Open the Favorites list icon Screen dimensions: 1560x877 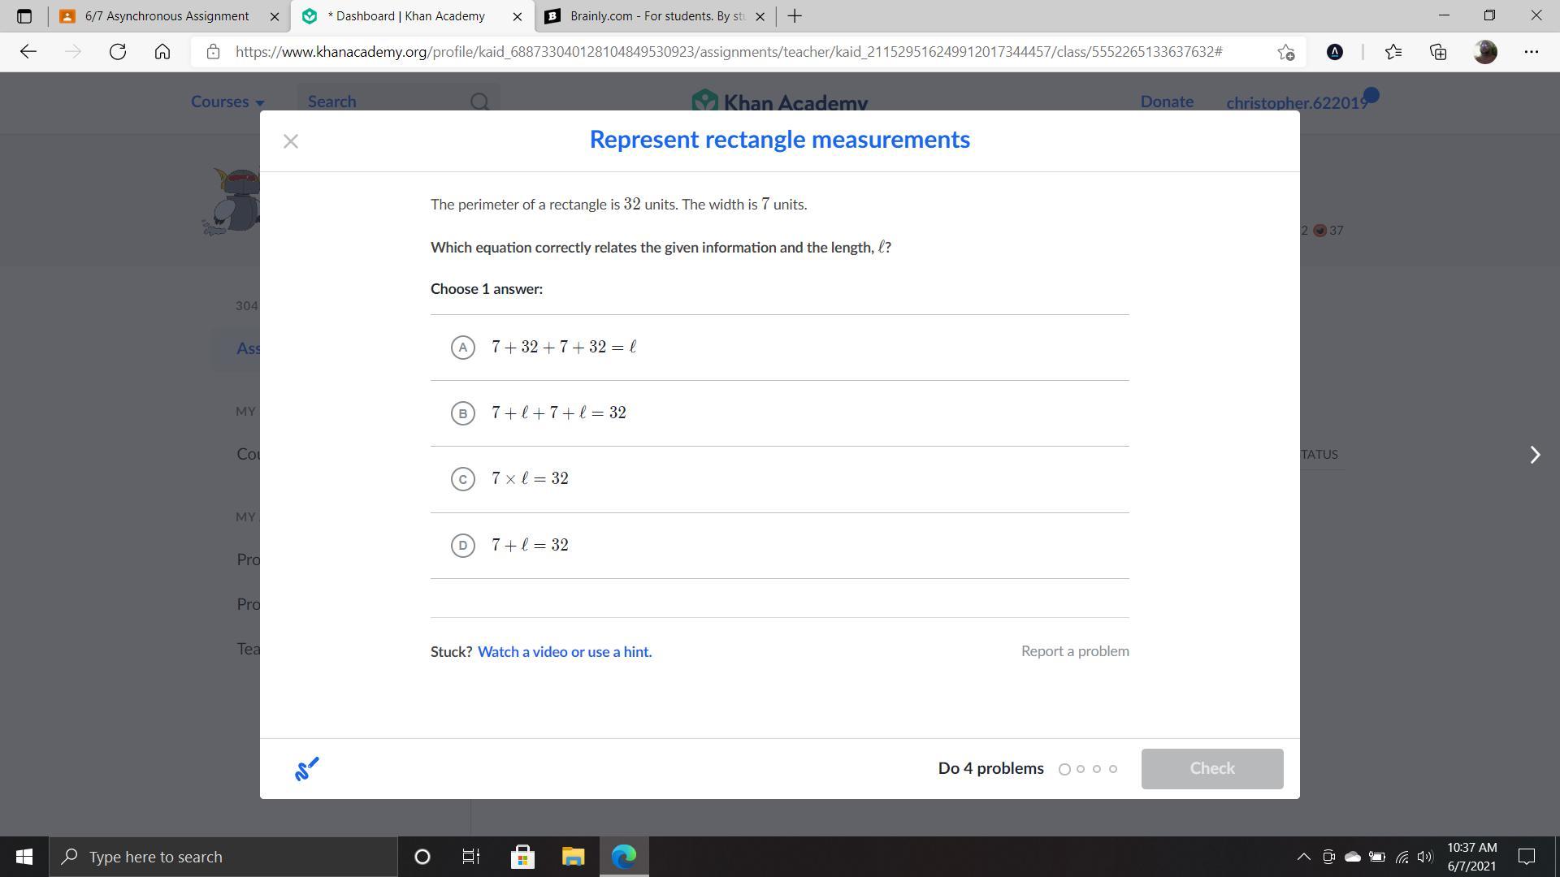[x=1393, y=52]
